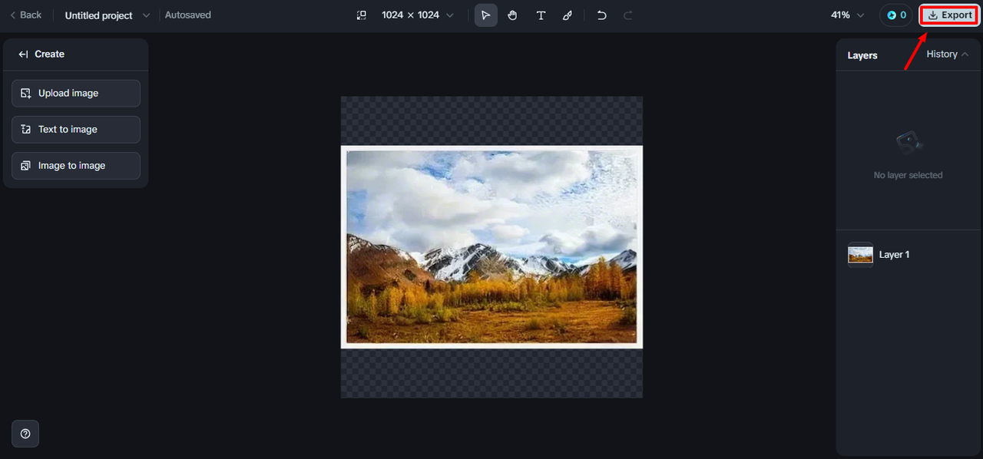The width and height of the screenshot is (983, 459).
Task: Click the canvas resize icon
Action: pos(362,15)
